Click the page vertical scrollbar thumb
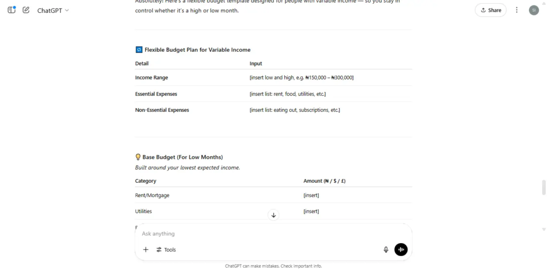Screen dimensions: 547x272 [x=543, y=188]
